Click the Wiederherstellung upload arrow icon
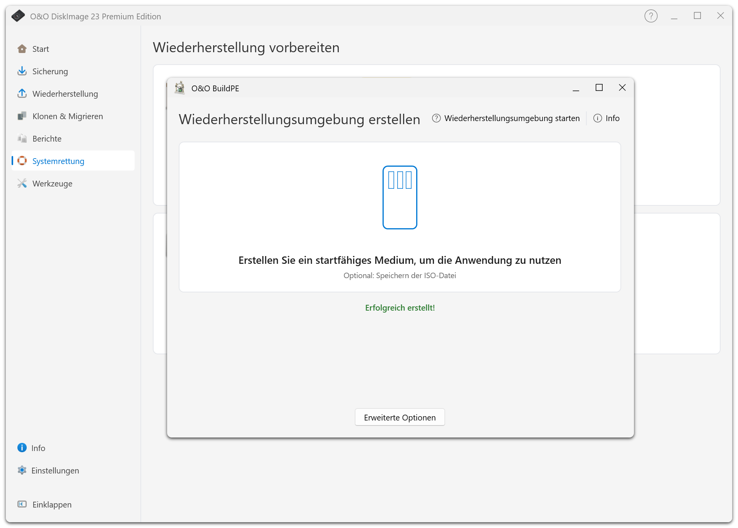 tap(22, 94)
